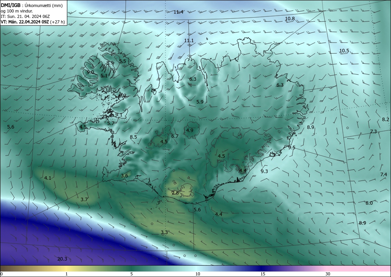Click the 9.0 value in the Westfjords
This screenshot has width=391, height=277.
click(90, 72)
